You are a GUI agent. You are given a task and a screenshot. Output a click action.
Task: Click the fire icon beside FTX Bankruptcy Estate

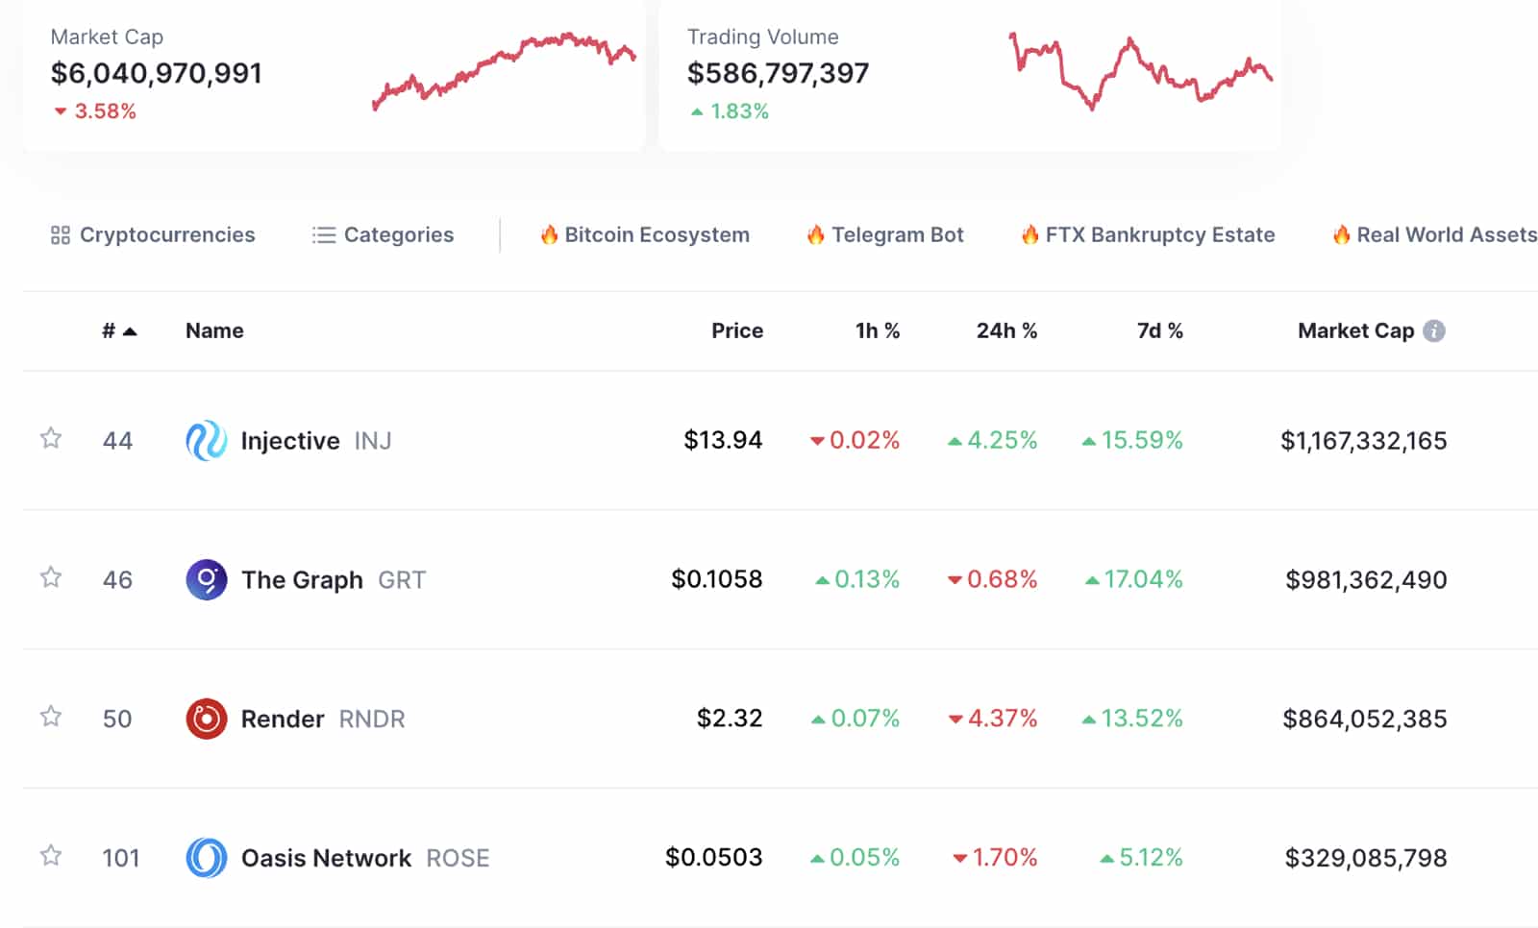pos(1029,233)
